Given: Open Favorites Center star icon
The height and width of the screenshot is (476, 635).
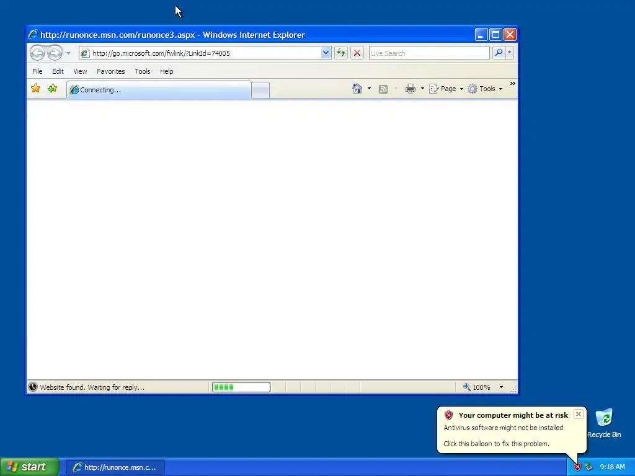Looking at the screenshot, I should point(35,88).
